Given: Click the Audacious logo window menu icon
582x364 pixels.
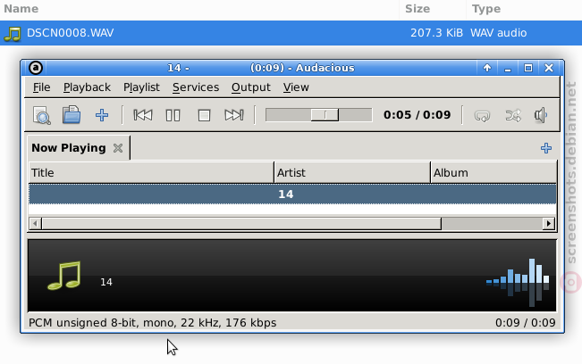Looking at the screenshot, I should (36, 68).
